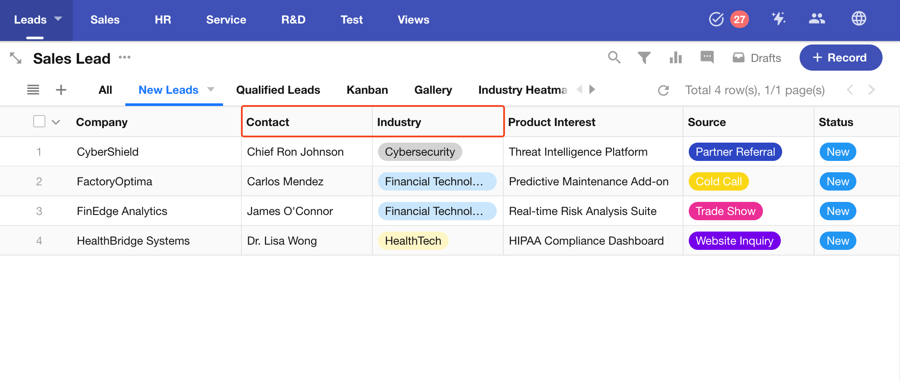Viewport: 900px width, 382px height.
Task: Click the yellow Cold Call source tag
Action: coord(718,181)
